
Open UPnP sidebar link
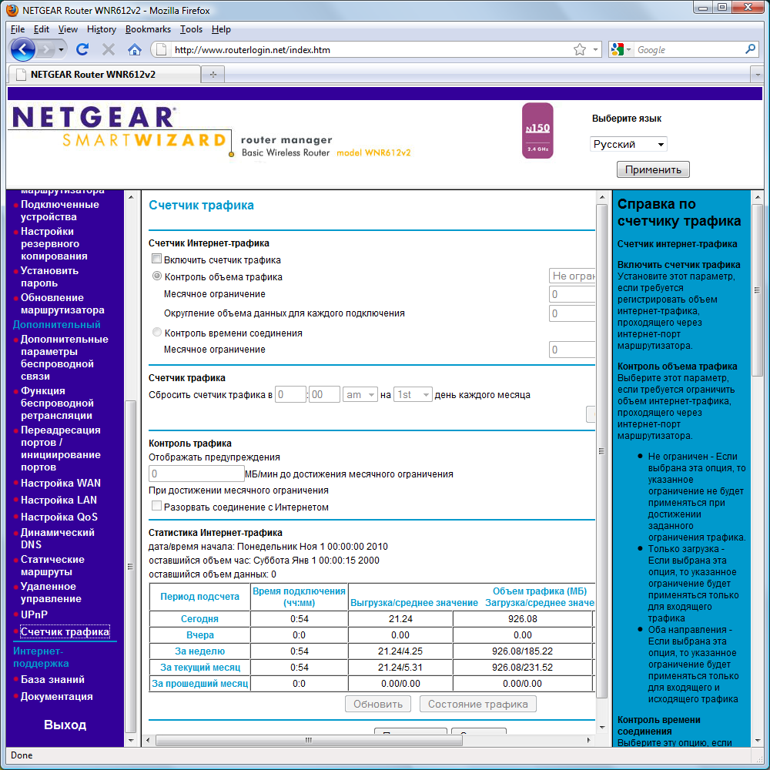pyautogui.click(x=34, y=614)
